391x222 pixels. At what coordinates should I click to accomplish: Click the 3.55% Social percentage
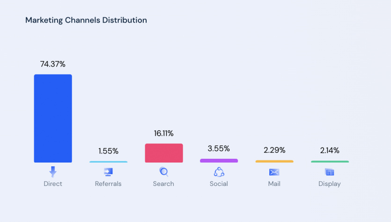[219, 148]
